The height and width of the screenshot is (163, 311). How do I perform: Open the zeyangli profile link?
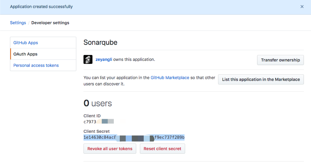(x=104, y=59)
